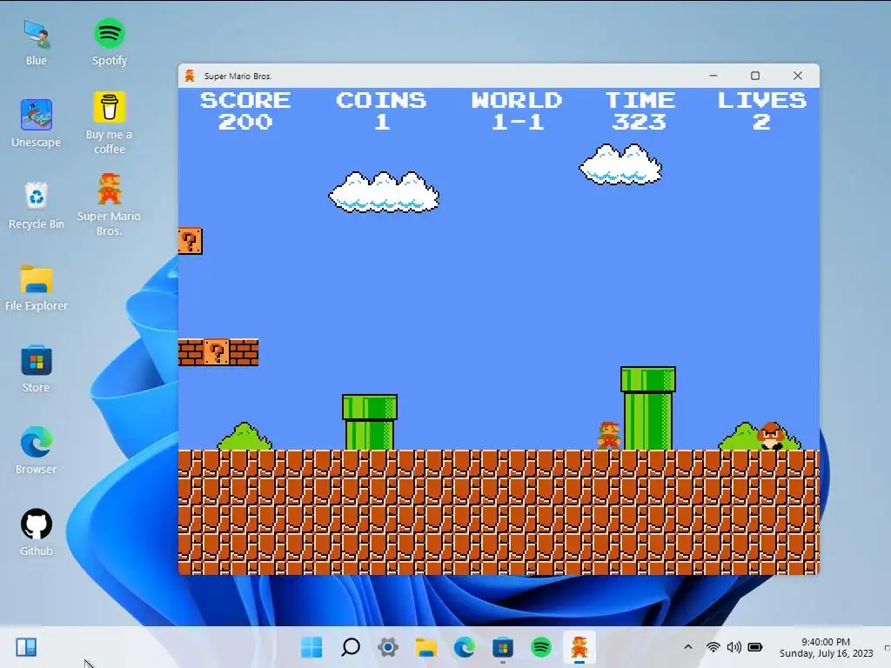Screen dimensions: 891x668
Task: Open File Explorer desktop icon
Action: pos(37,287)
